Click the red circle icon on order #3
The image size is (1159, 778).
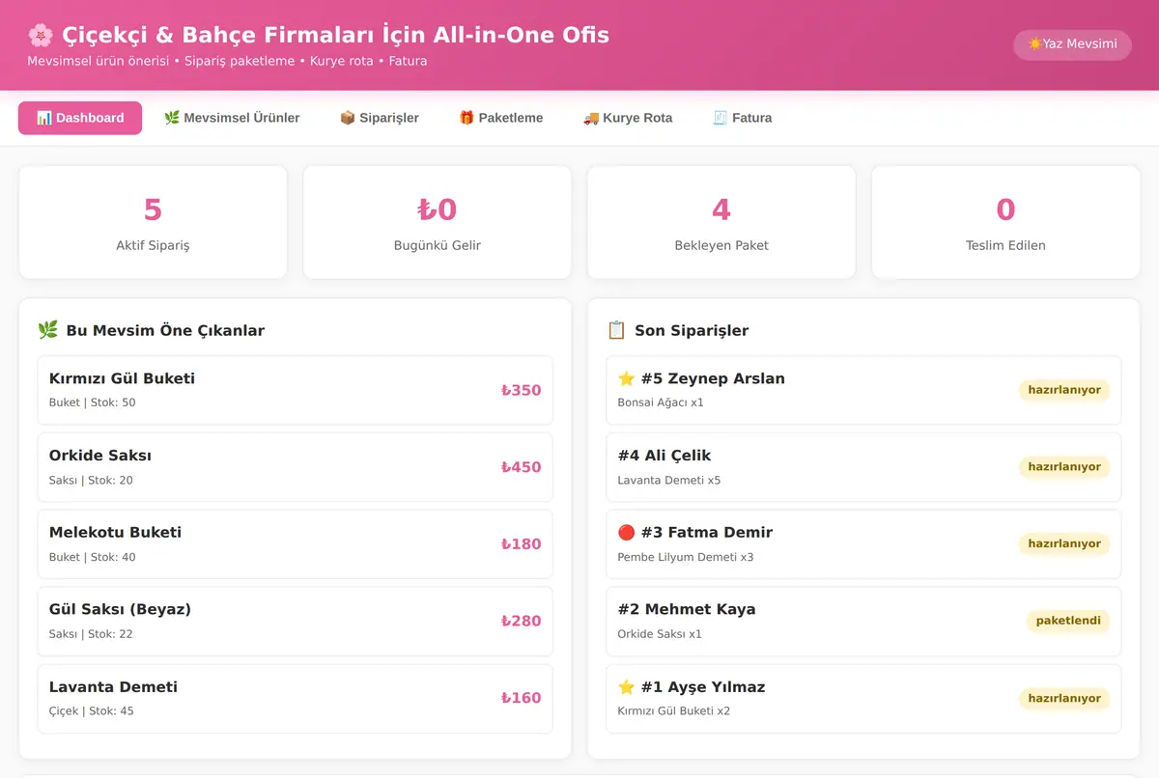pyautogui.click(x=626, y=533)
